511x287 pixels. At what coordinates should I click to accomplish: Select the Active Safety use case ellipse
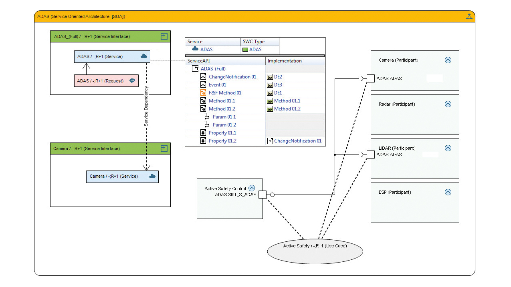[x=315, y=251]
